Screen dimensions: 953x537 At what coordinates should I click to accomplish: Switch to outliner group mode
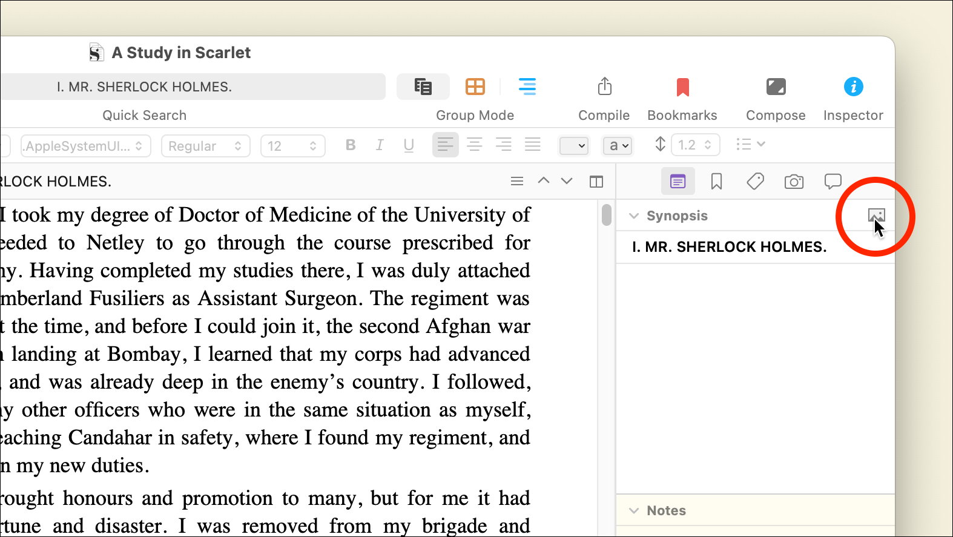point(527,87)
